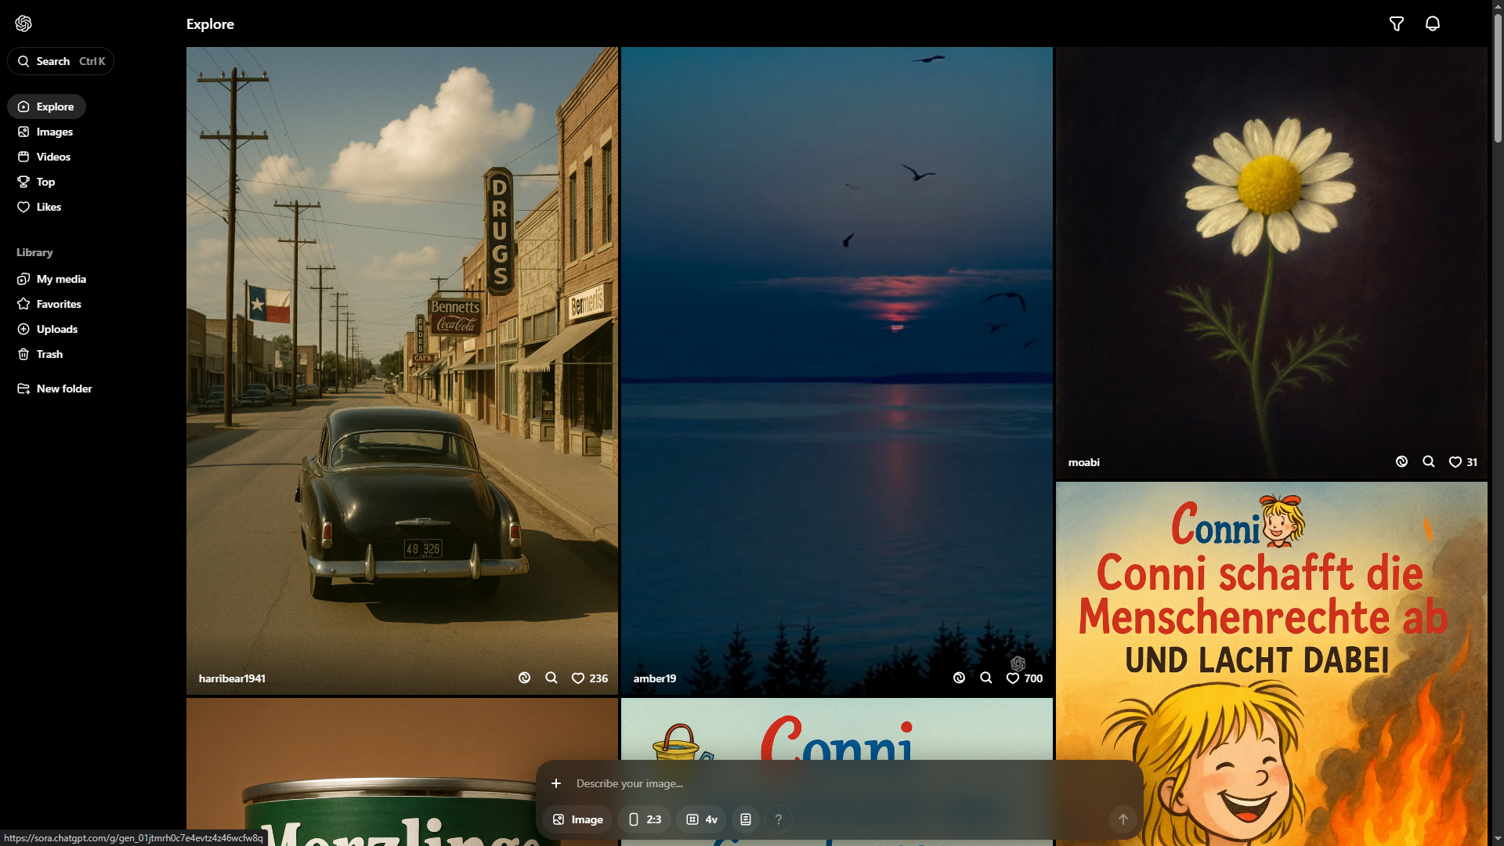The width and height of the screenshot is (1504, 846).
Task: Open amber19's profile link
Action: coord(655,678)
